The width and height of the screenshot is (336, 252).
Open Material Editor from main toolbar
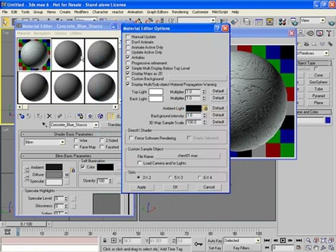tap(282, 21)
